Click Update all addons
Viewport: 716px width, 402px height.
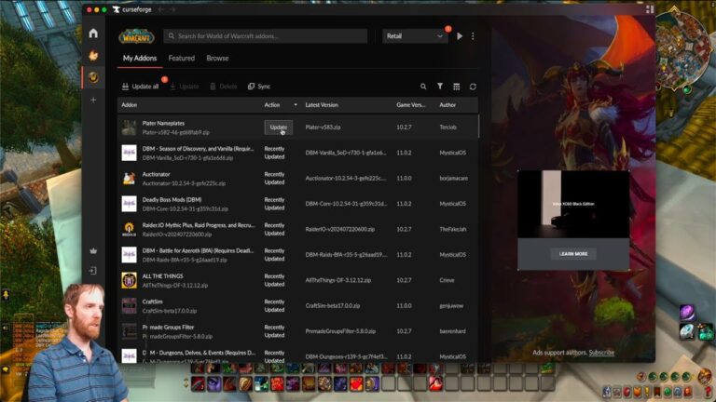tap(140, 87)
